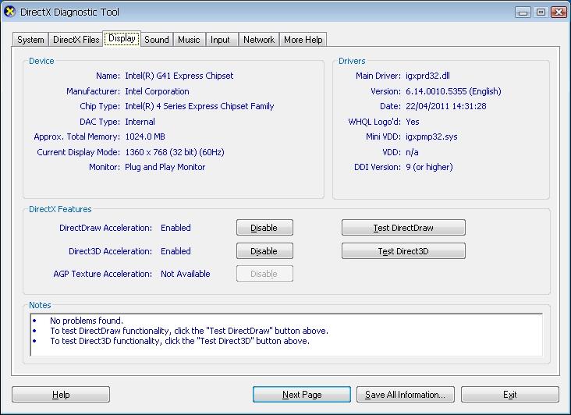Click the DirectX icon in title bar
This screenshot has width=571, height=415.
10,12
